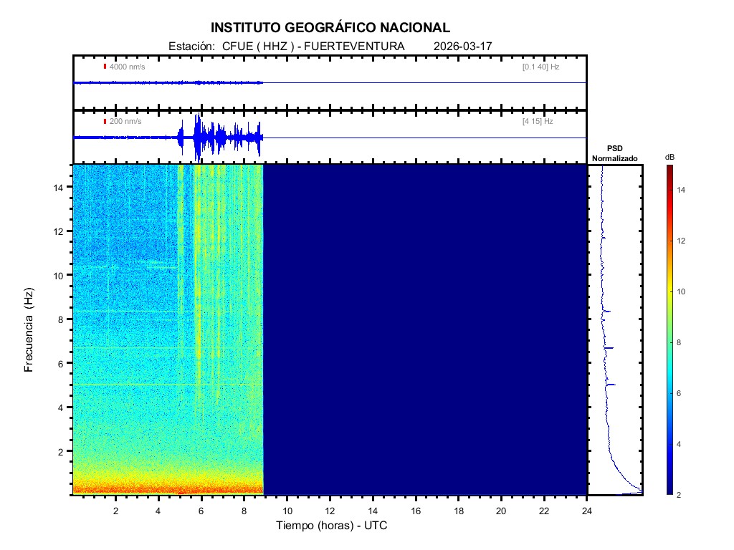Click the 'Tiempo (horas) - UTC' axis label
Viewport: 734px width, 550px height.
click(332, 526)
